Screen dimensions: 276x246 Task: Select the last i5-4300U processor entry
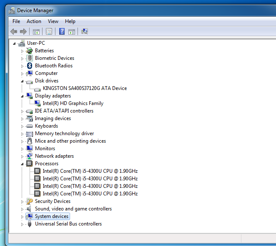click(90, 194)
